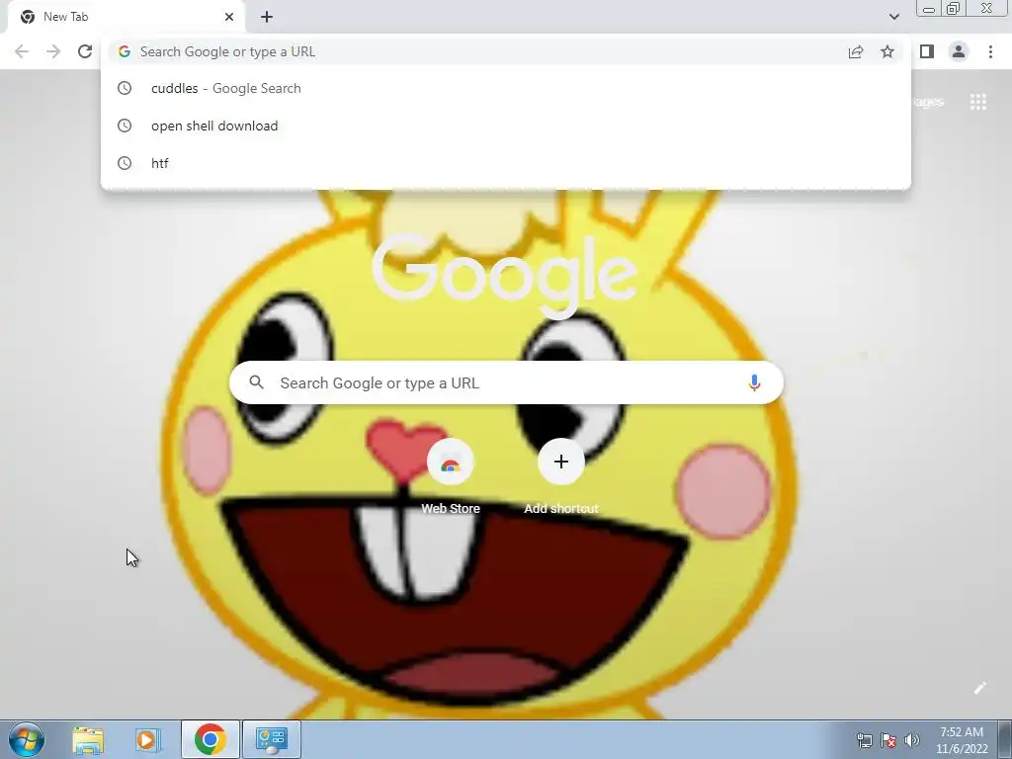Select the New Tab browser tab

pyautogui.click(x=126, y=17)
